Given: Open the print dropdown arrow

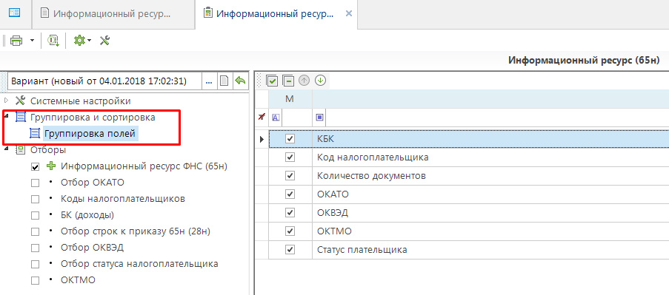Looking at the screenshot, I should pyautogui.click(x=32, y=41).
